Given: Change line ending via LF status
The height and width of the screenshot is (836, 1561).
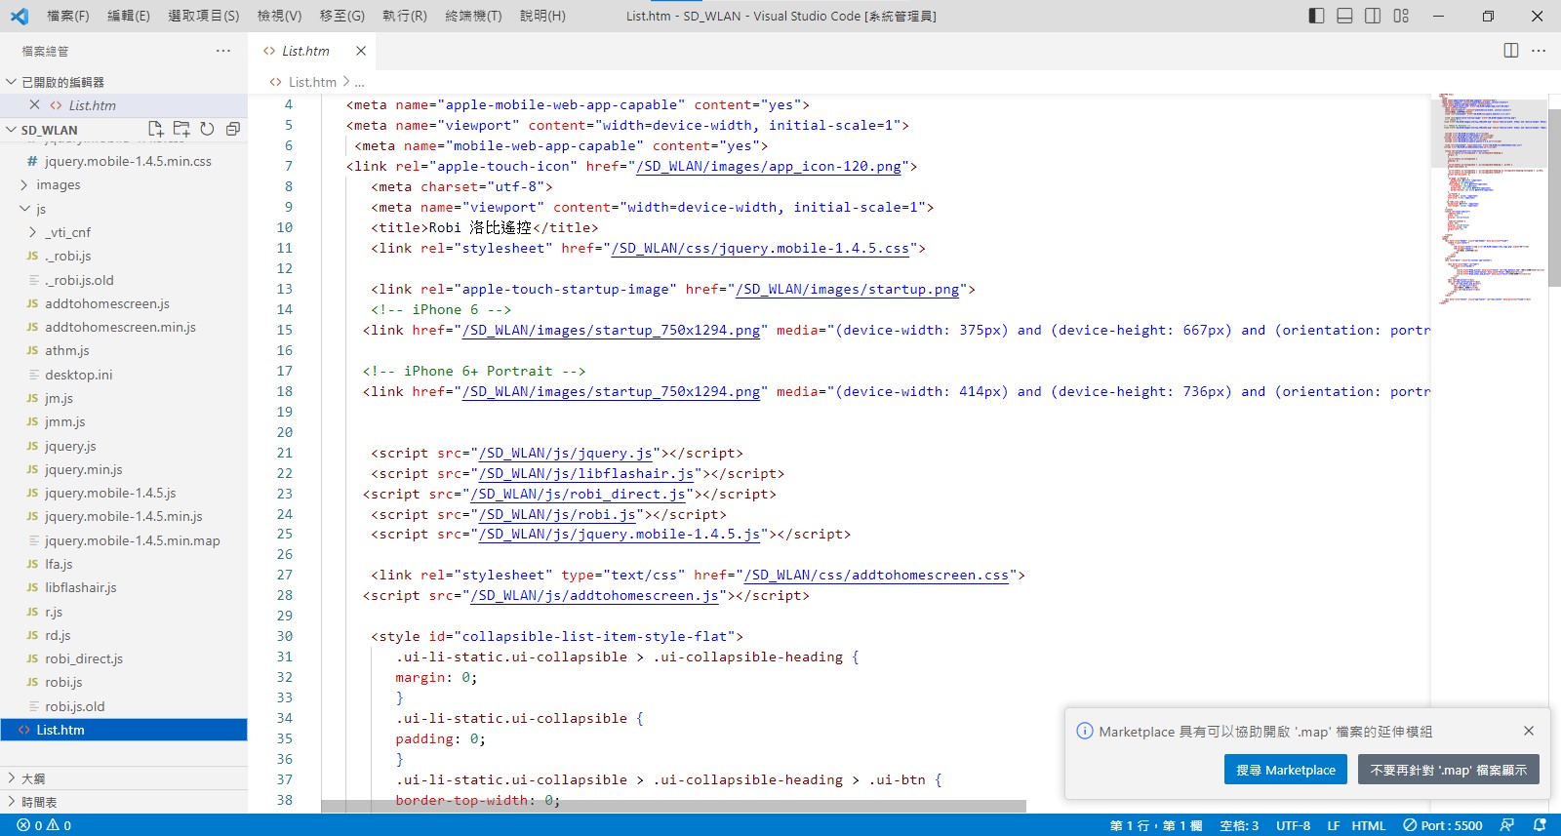Looking at the screenshot, I should [1333, 825].
